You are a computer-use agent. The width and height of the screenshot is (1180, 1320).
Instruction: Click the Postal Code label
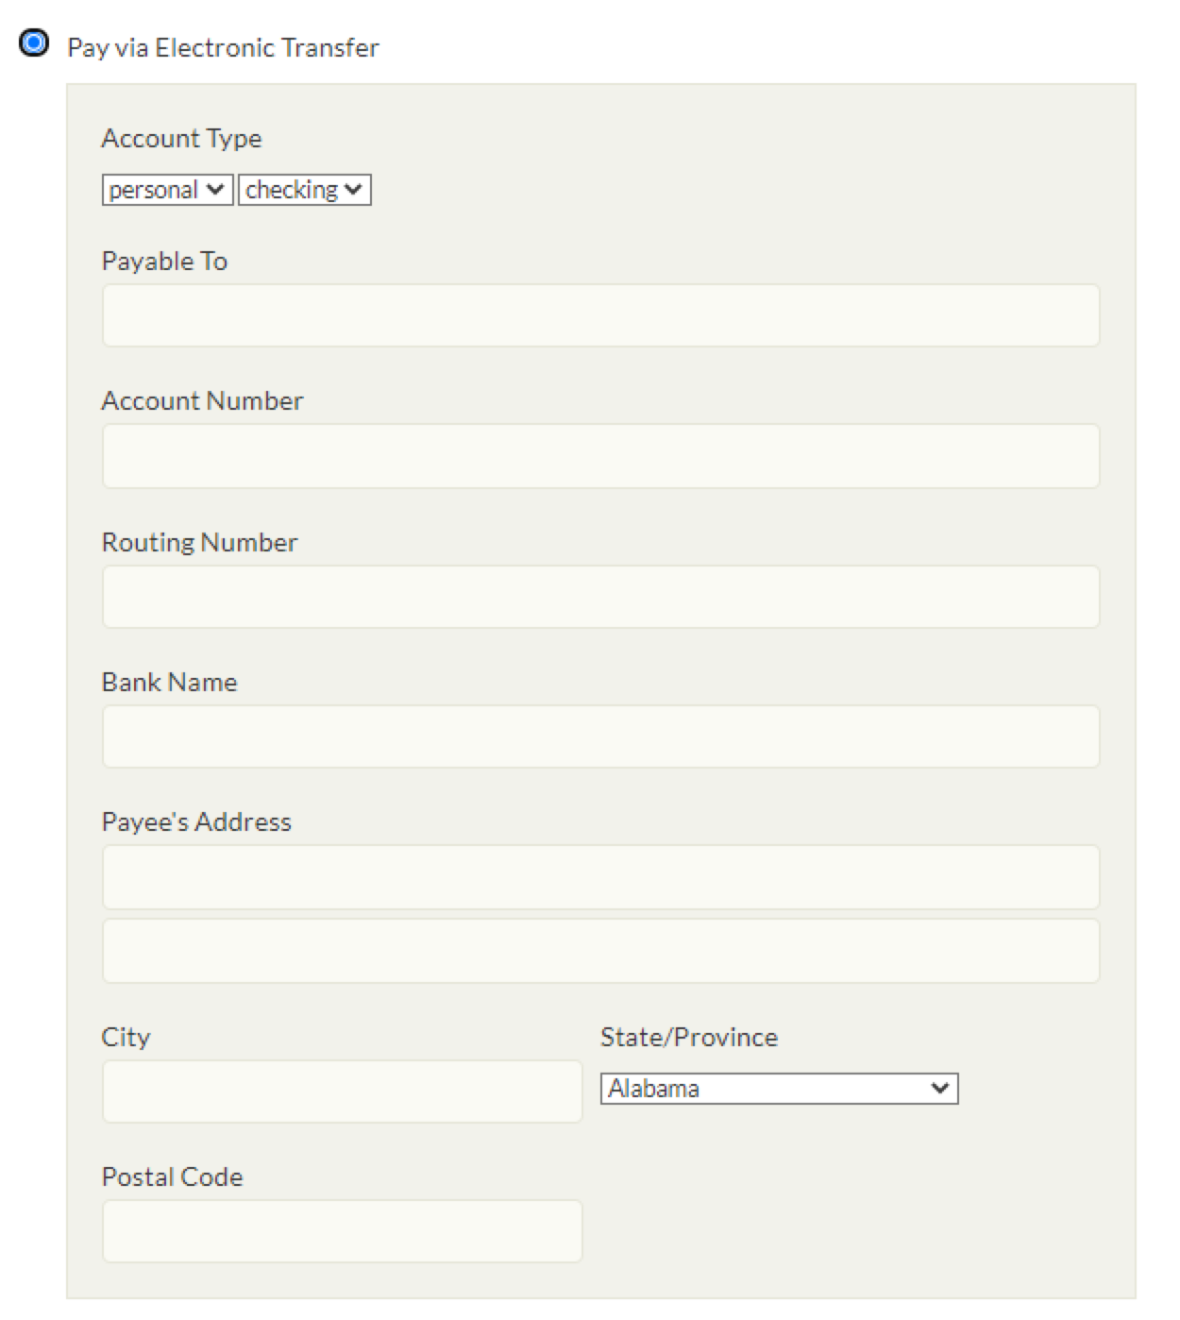tap(172, 1176)
